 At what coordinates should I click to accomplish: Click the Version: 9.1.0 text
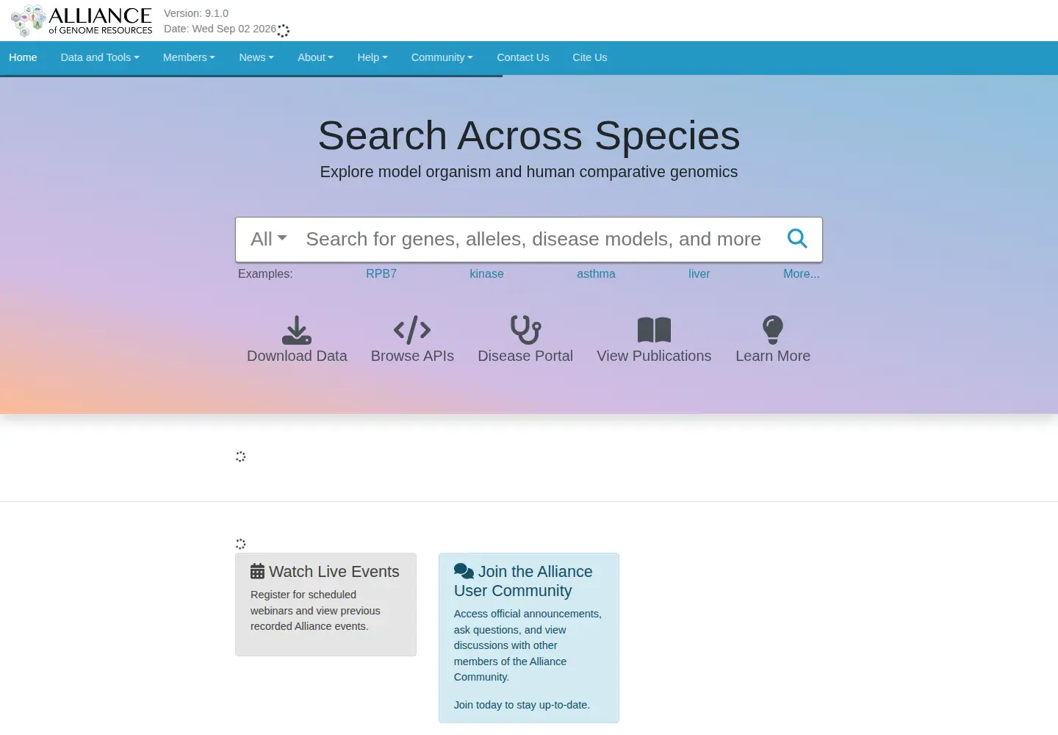(196, 13)
